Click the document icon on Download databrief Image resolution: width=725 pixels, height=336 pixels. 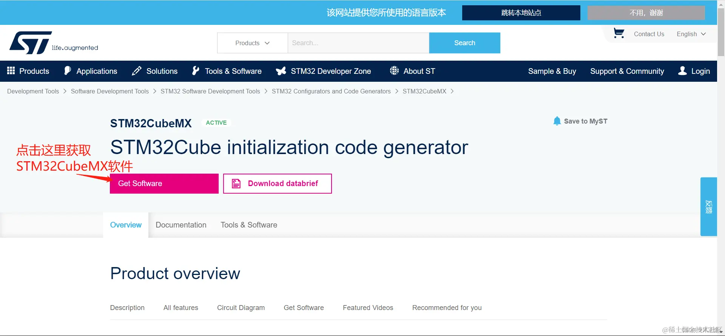(236, 184)
